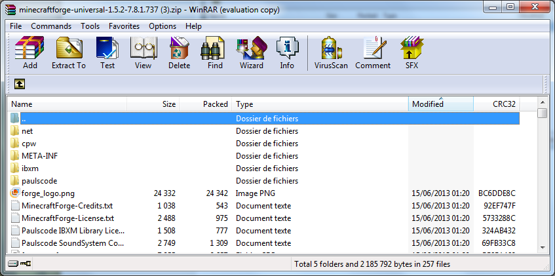This screenshot has width=555, height=276.
Task: Sort by the CRC32 column header
Action: point(497,104)
